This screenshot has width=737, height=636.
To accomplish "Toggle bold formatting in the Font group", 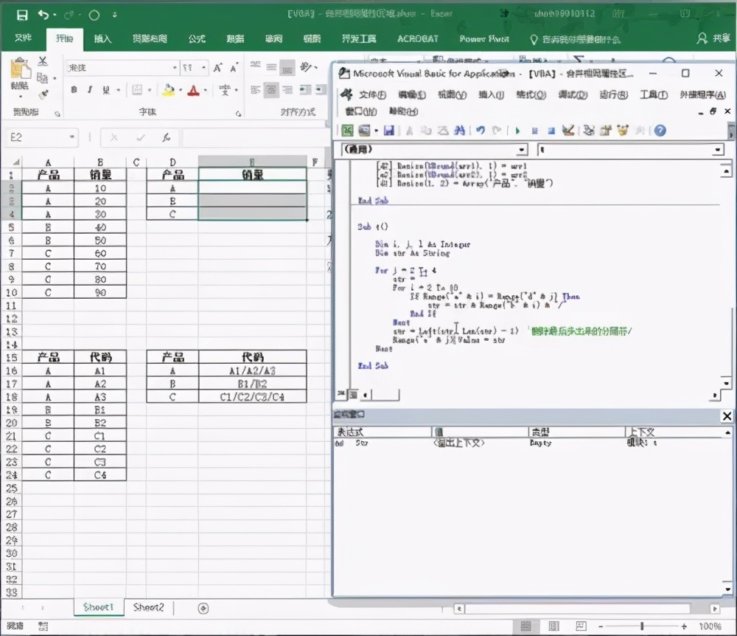I will pos(74,89).
